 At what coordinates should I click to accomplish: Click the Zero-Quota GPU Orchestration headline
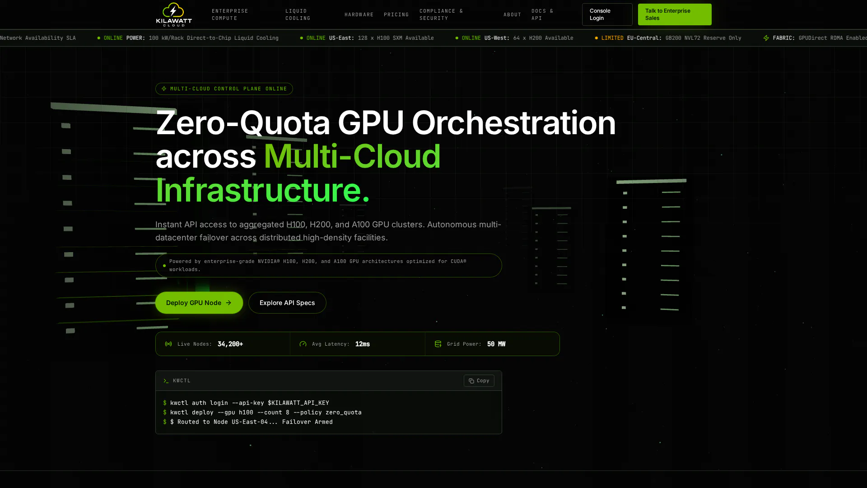[386, 156]
